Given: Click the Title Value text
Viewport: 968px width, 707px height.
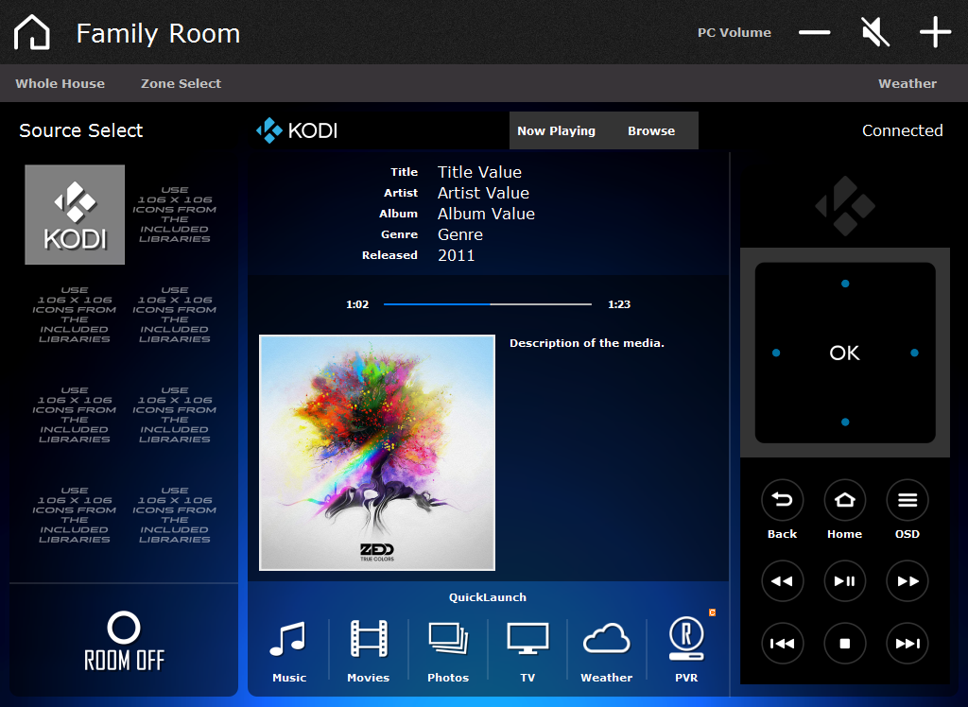Looking at the screenshot, I should [x=479, y=172].
